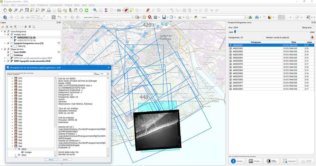Toggle Catalunya layer checkbox
Screen dimensions: 316x166
(8, 55)
